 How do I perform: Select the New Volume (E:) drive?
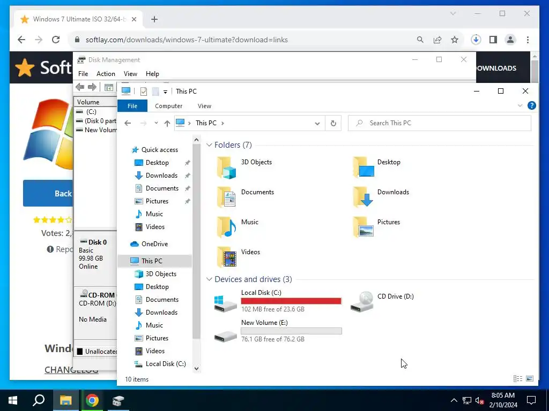(278, 331)
